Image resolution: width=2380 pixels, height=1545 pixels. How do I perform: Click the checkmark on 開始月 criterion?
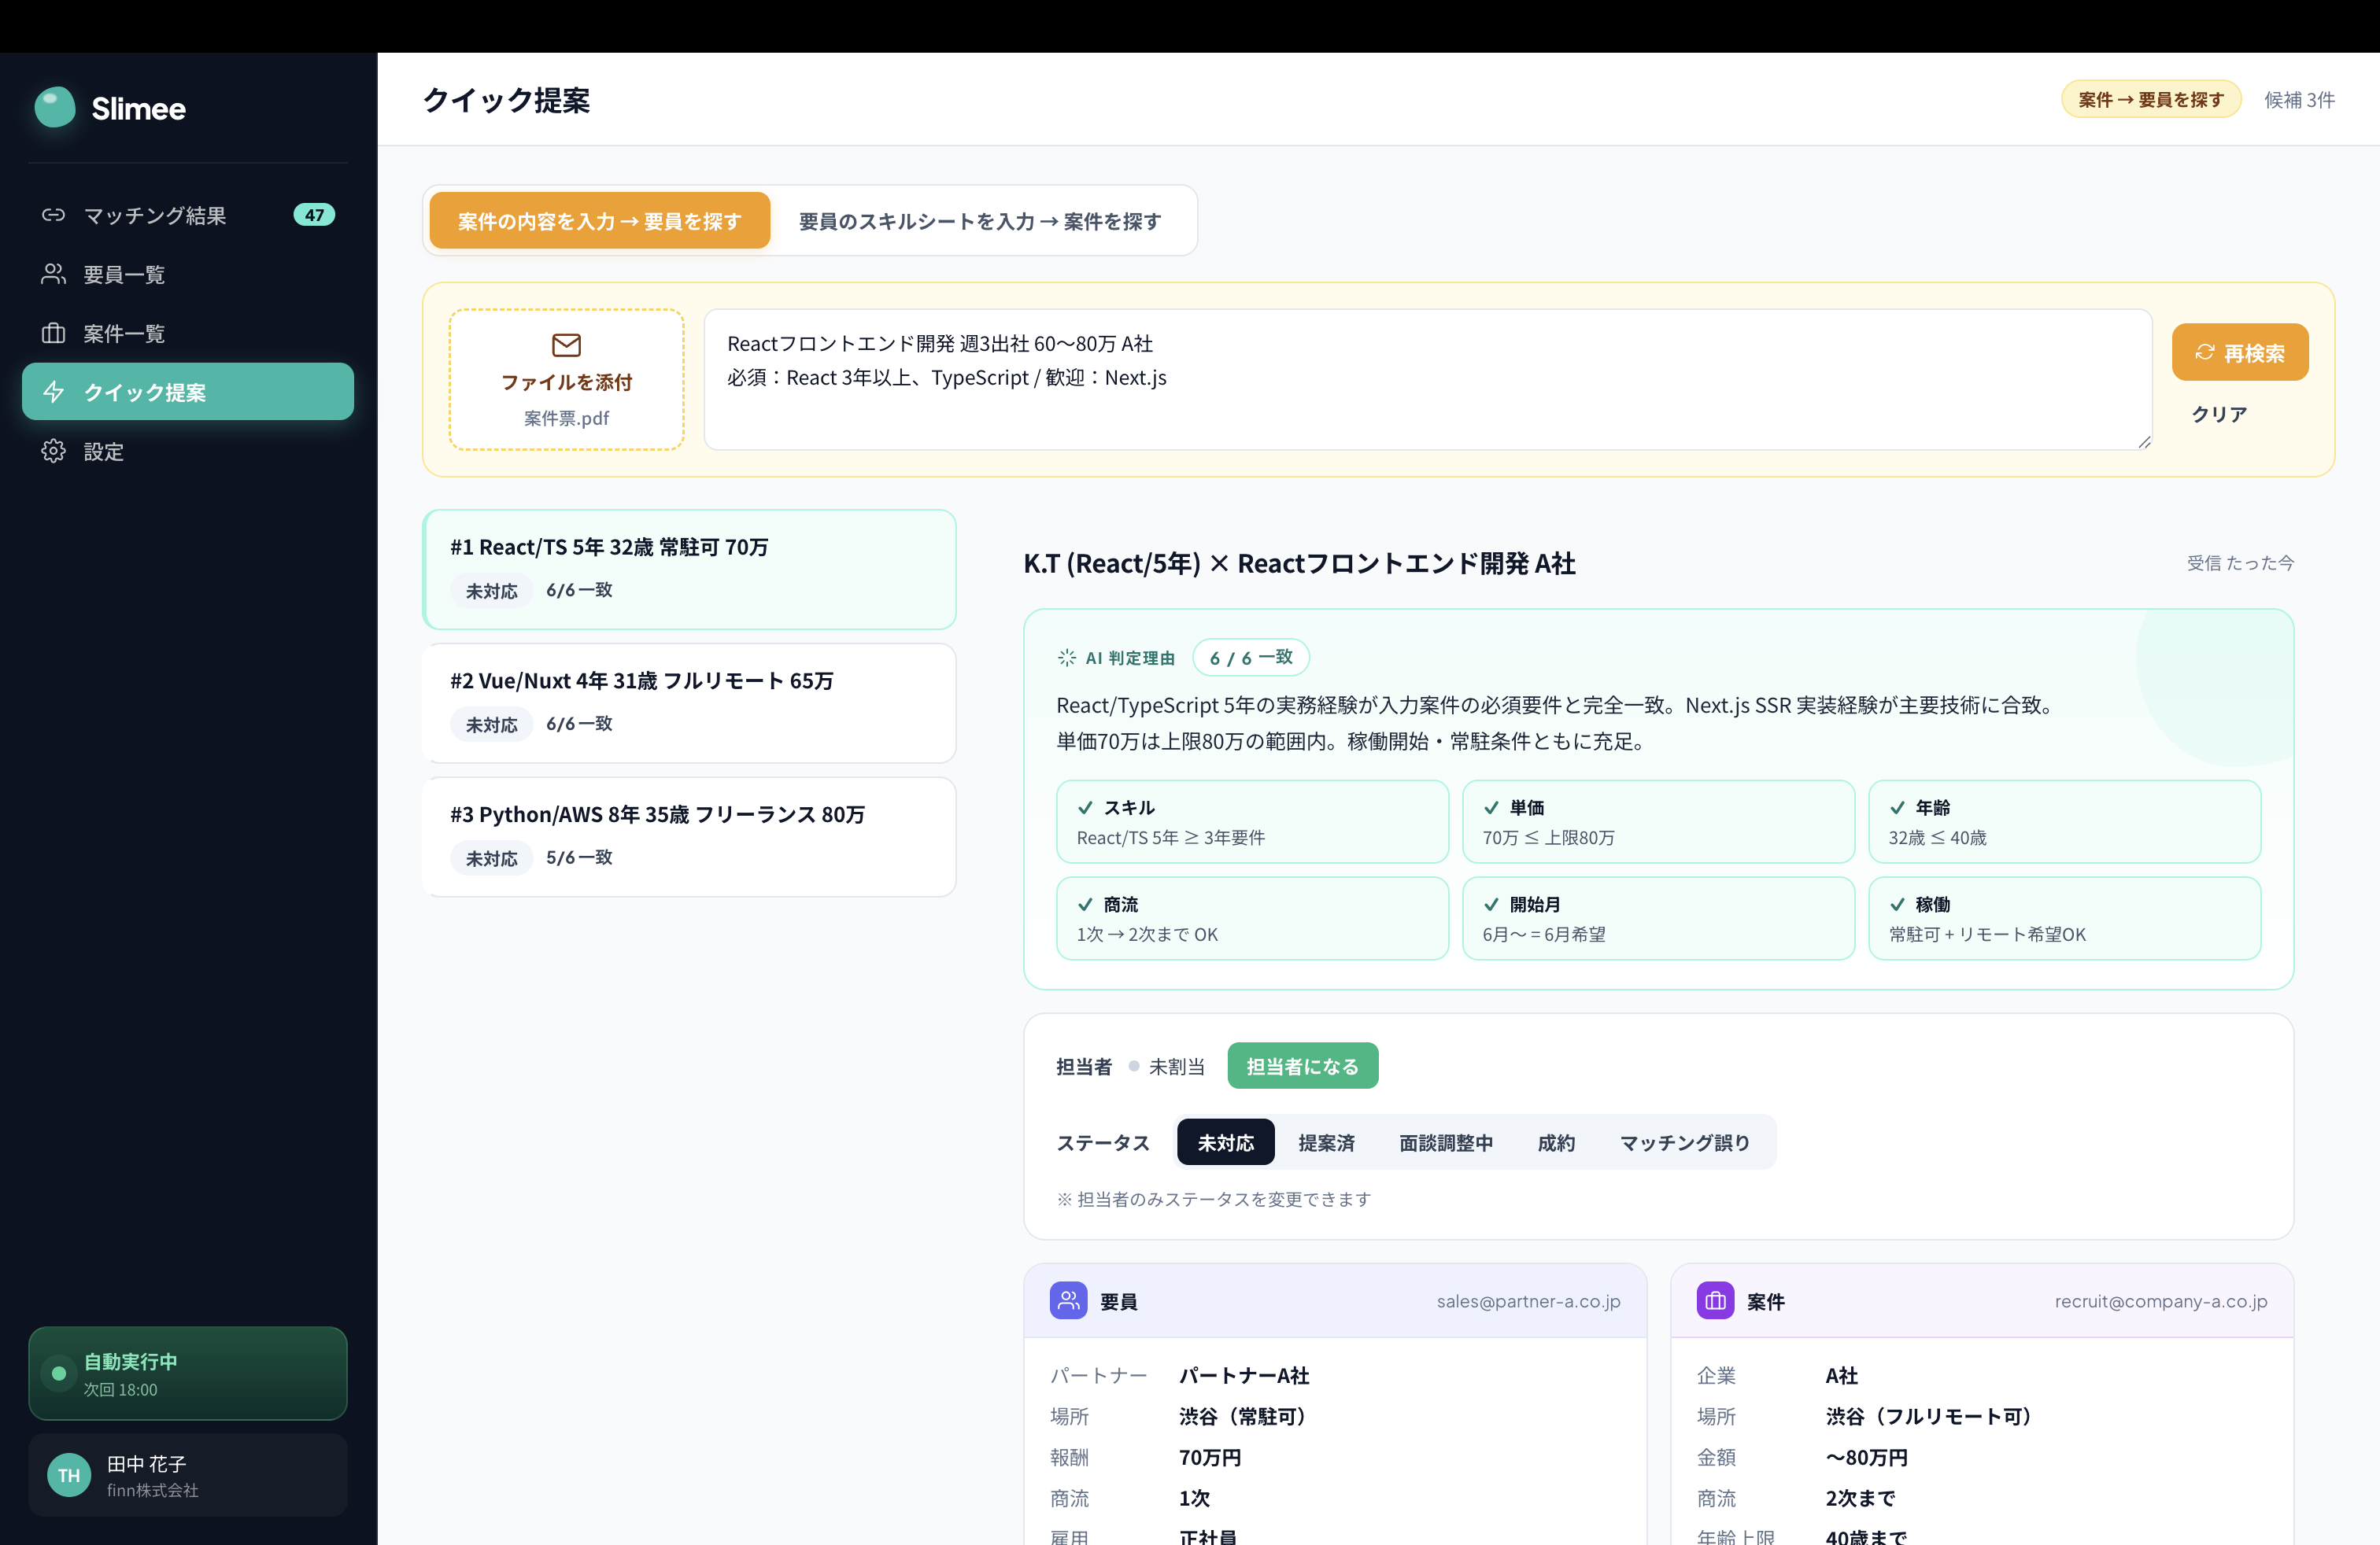(1491, 905)
